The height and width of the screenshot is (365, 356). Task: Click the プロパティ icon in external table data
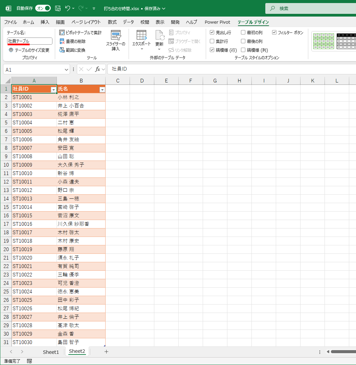(171, 32)
